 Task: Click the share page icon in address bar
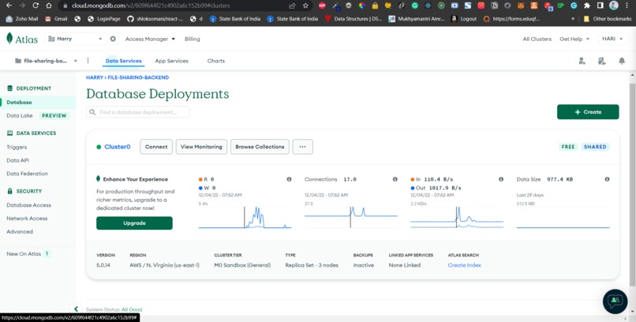[x=292, y=6]
